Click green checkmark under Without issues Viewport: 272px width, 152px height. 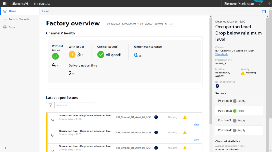click(x=55, y=56)
